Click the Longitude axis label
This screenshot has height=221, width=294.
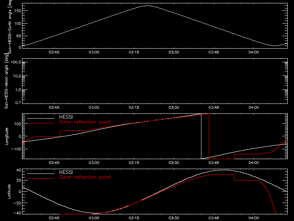point(7,136)
